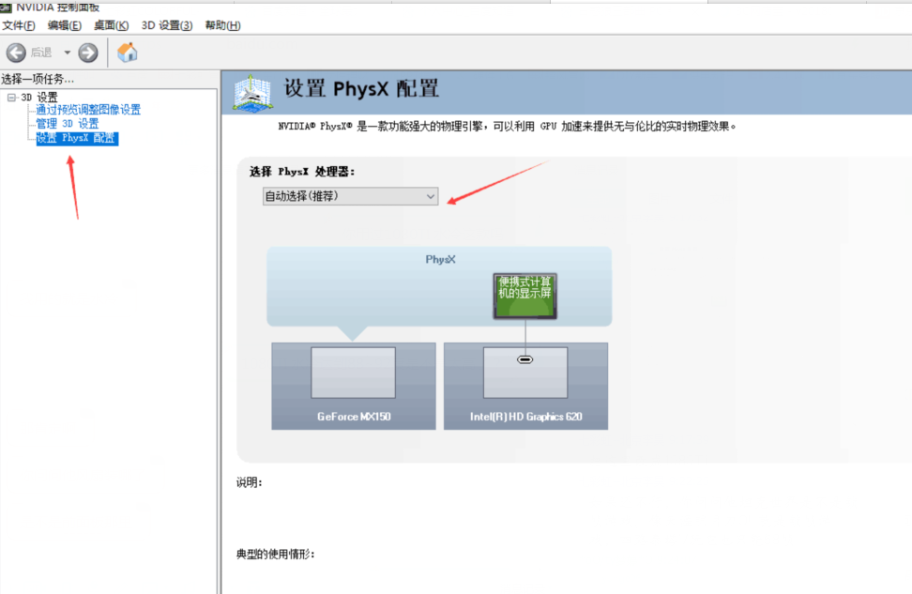
Task: Open the 桌面(K) menu
Action: click(x=111, y=25)
